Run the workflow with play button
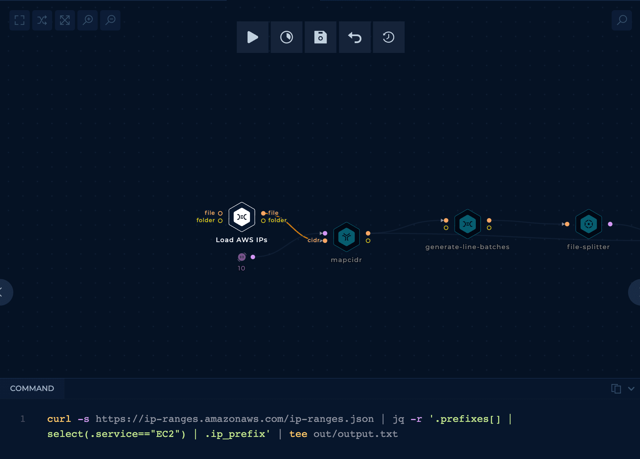 pyautogui.click(x=252, y=37)
